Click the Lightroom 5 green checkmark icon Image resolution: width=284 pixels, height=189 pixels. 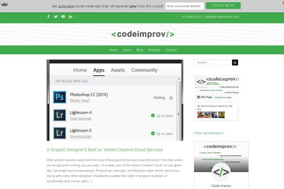click(x=153, y=133)
